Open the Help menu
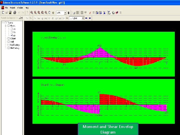The image size is (180, 135). (x=27, y=8)
